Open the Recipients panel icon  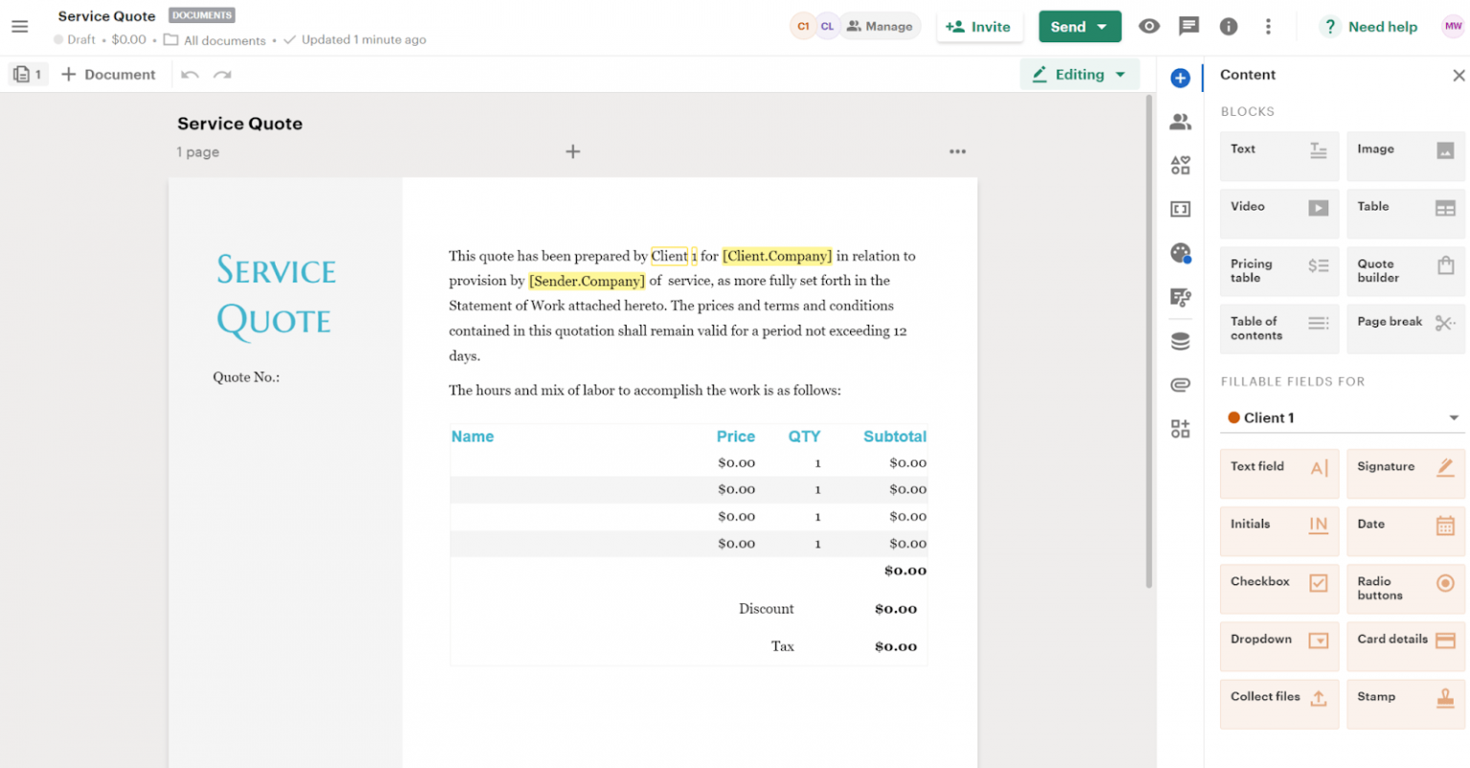click(1180, 122)
